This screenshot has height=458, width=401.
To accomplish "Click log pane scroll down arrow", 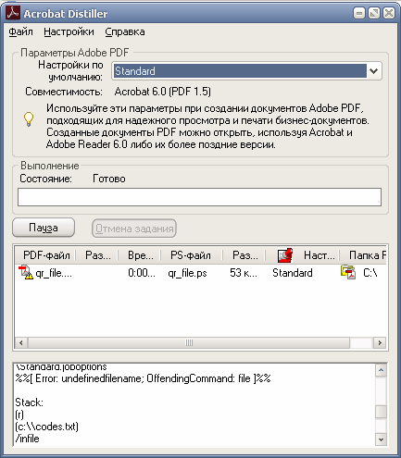I will [381, 439].
